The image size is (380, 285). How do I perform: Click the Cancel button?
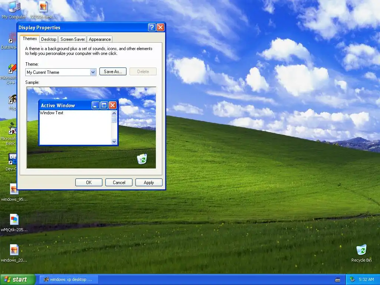coord(119,183)
